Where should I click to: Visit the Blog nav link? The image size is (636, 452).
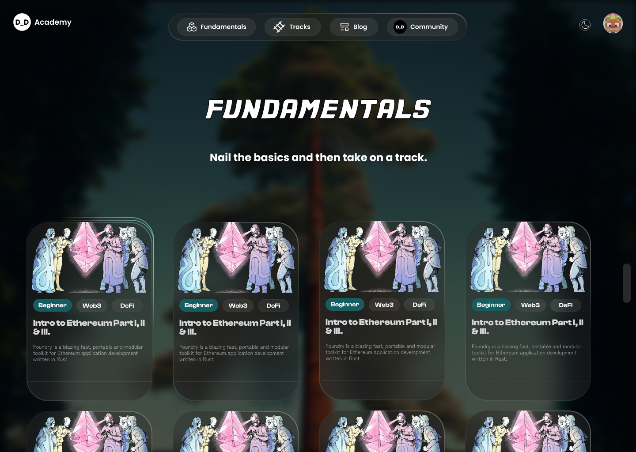point(354,27)
